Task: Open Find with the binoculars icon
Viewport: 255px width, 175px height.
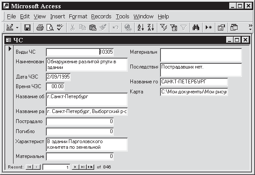Action: tap(196, 27)
